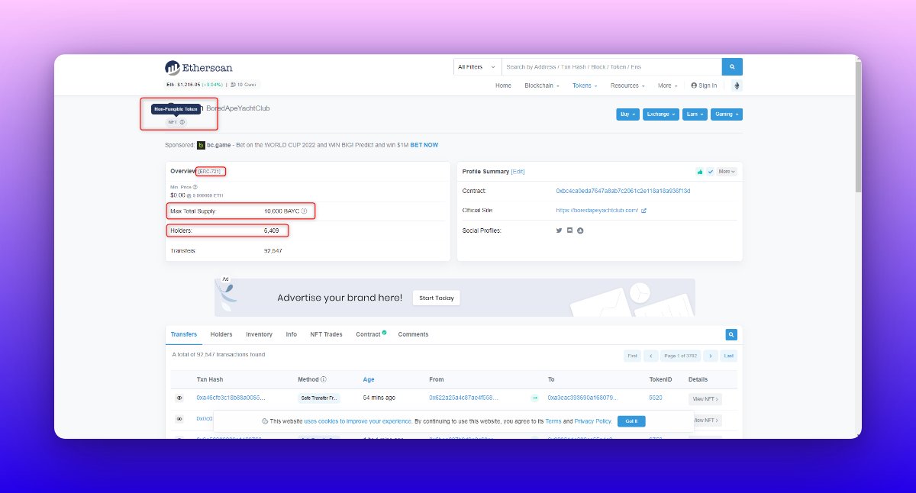Click the transfers table search icon button
916x493 pixels.
(x=731, y=334)
